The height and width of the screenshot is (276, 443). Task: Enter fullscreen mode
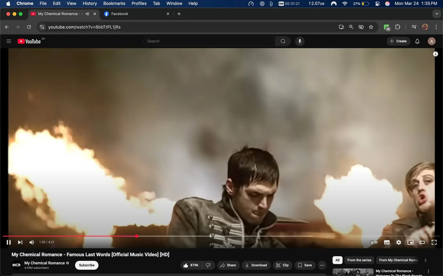434,242
